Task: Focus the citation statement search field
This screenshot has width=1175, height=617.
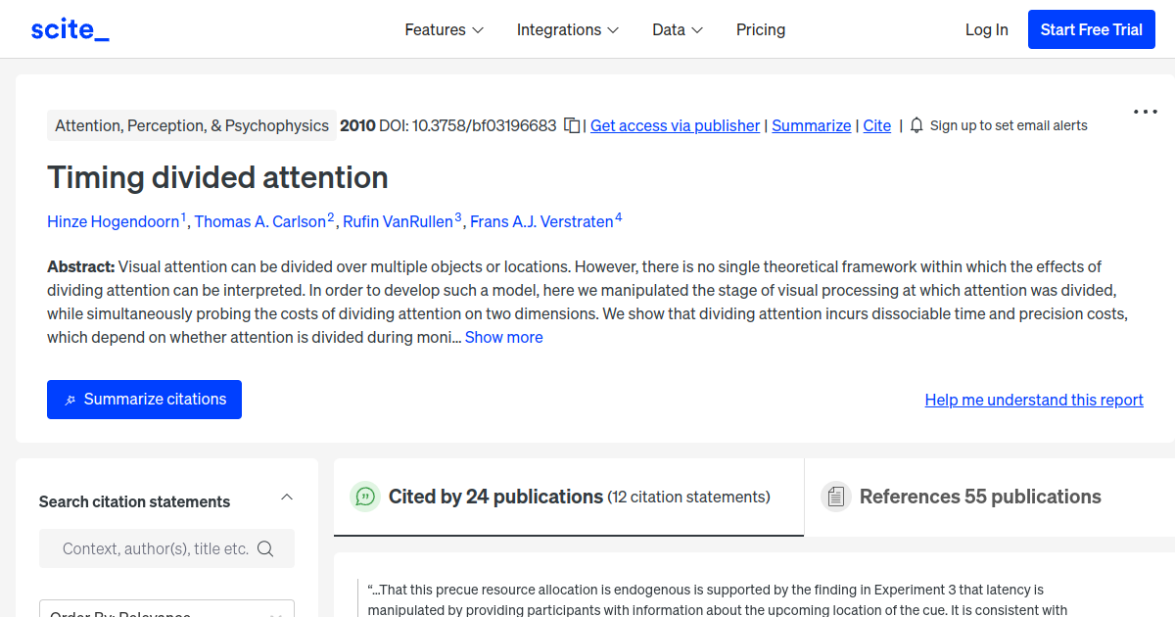Action: tap(155, 548)
